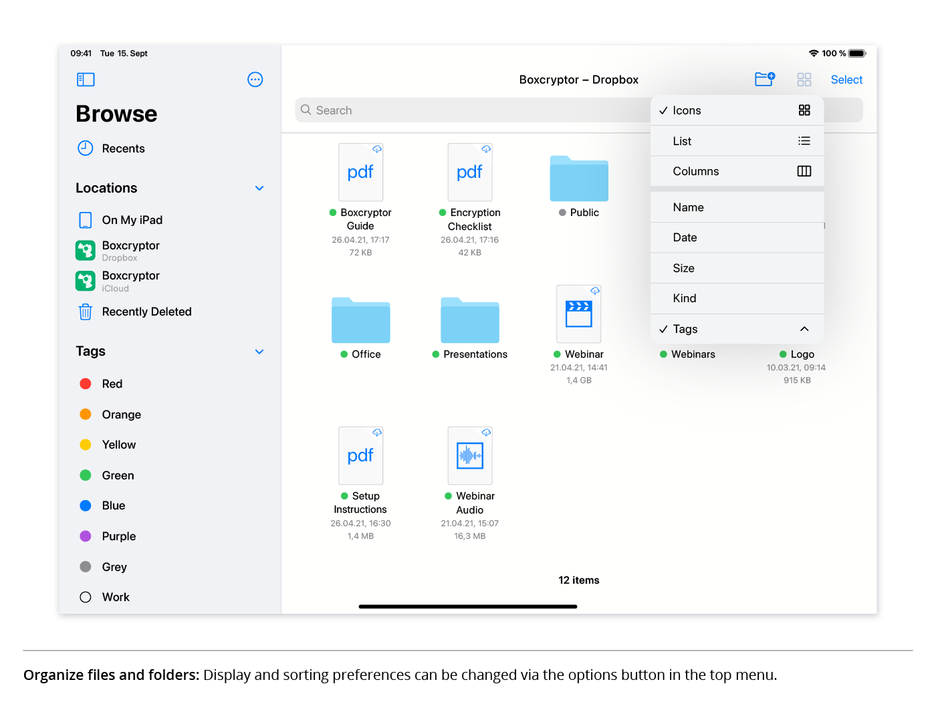Click the columns icon in Columns row
Image resolution: width=936 pixels, height=702 pixels.
(x=804, y=171)
